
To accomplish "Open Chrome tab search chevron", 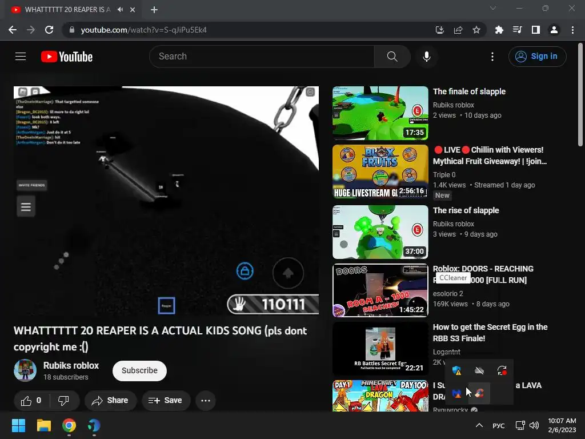I will (493, 8).
